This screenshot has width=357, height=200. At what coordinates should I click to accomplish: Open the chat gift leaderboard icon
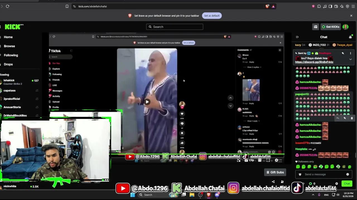(x=350, y=37)
